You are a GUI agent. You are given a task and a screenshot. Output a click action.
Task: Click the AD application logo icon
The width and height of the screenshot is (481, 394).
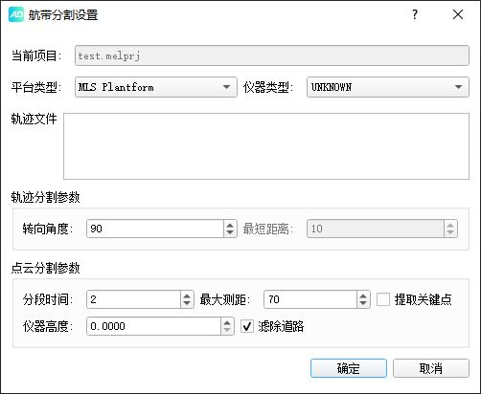(16, 14)
